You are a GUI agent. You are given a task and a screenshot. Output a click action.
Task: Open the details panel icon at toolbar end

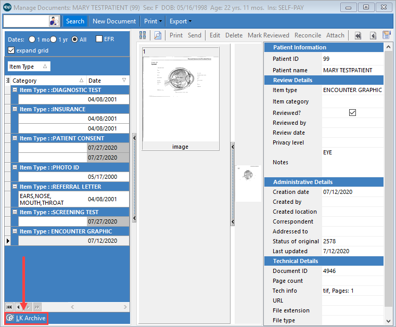point(387,35)
